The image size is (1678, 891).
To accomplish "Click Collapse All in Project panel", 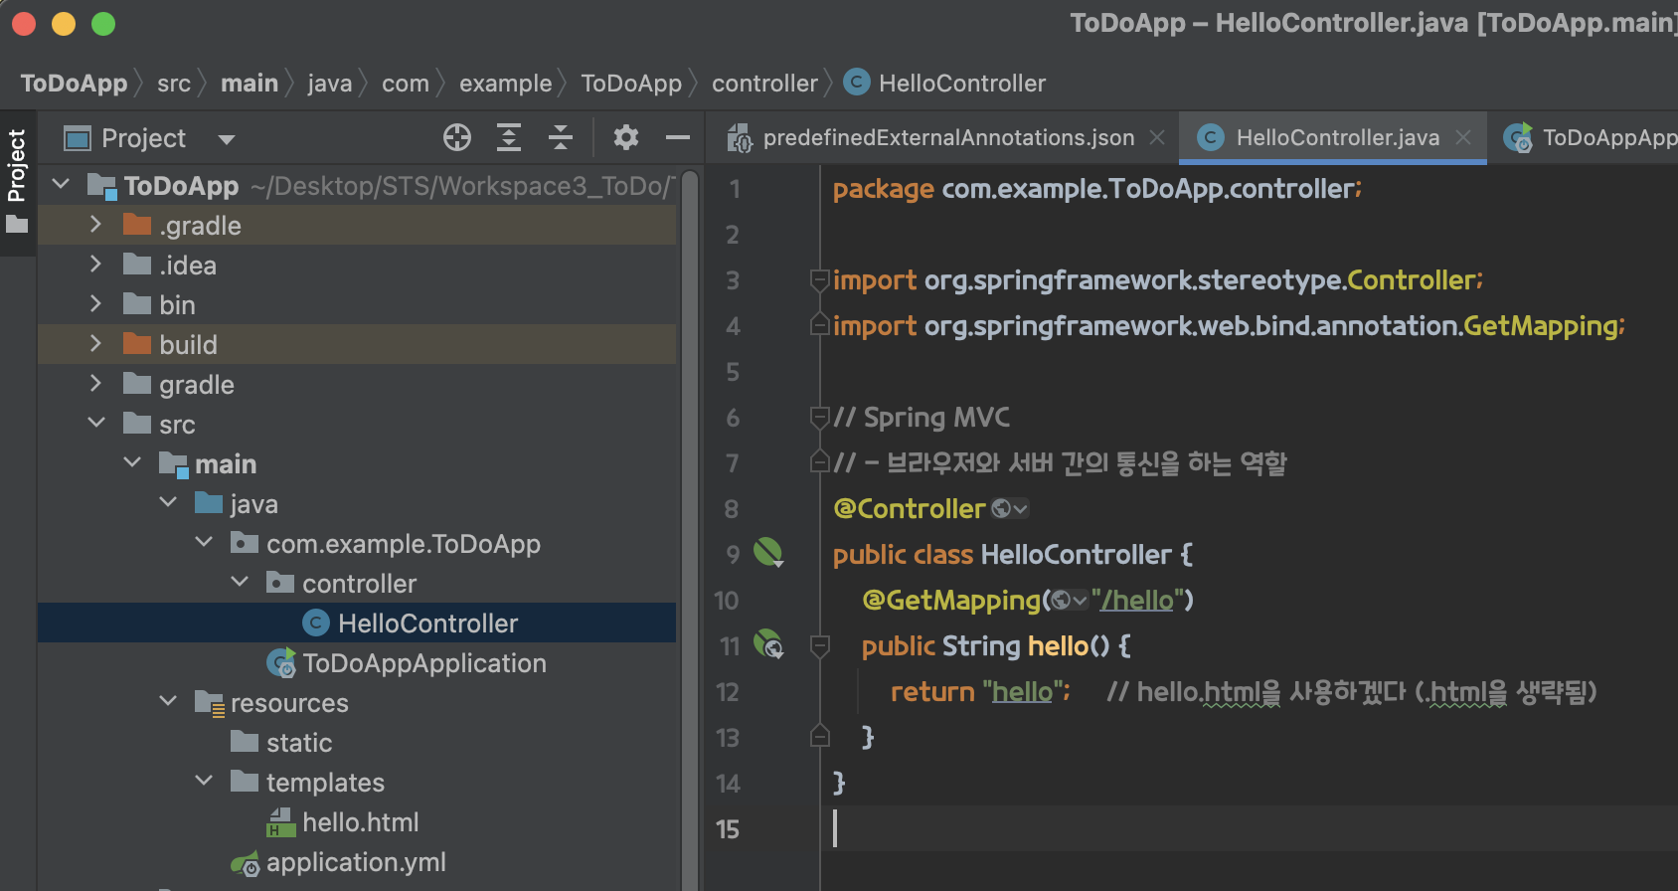I will [x=561, y=137].
